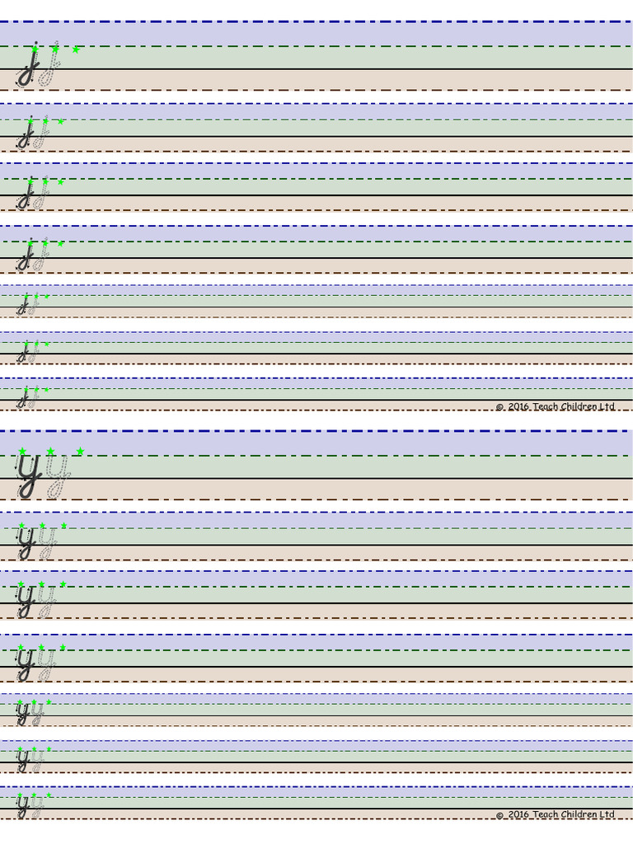The height and width of the screenshot is (844, 633).
Task: Click the lone green star after the largest dotted y
Action: pos(80,451)
